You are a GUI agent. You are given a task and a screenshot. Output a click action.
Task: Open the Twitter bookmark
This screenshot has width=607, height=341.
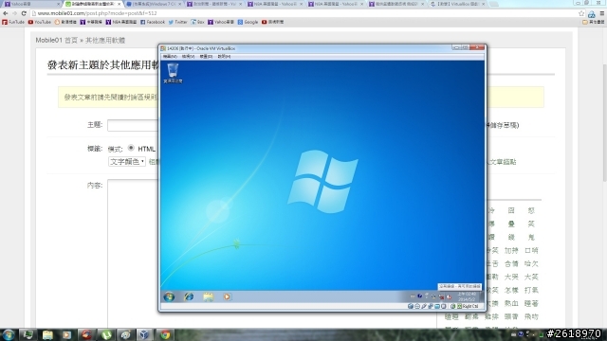177,22
